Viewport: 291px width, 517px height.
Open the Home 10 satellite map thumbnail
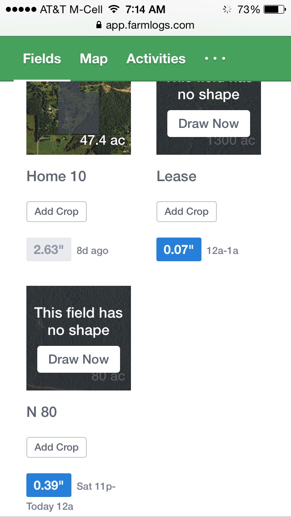pos(79,118)
